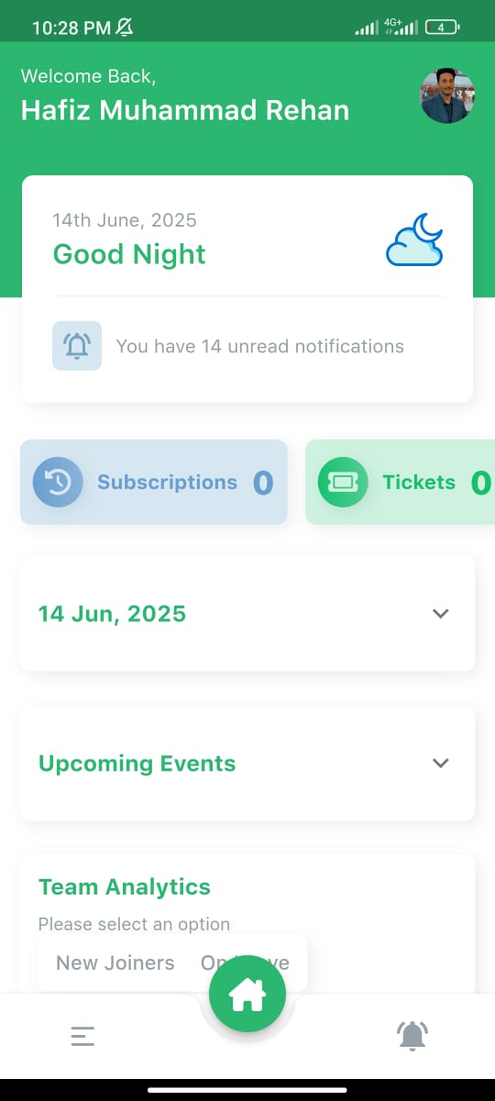View the 14 unread notifications message
The width and height of the screenshot is (495, 1101).
point(259,346)
